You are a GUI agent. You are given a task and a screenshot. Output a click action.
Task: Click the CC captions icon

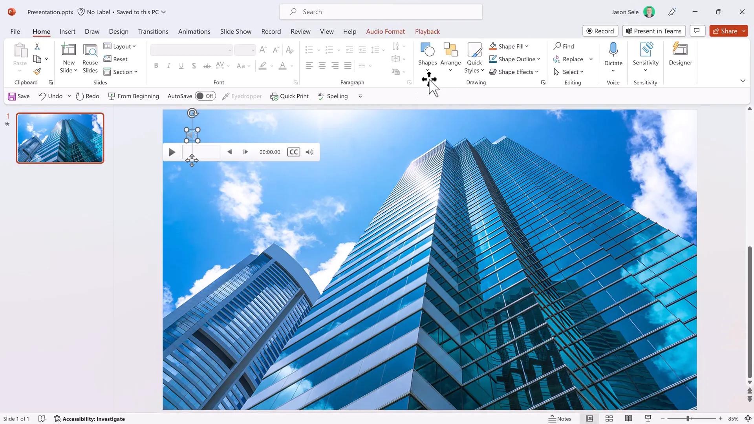[x=294, y=152]
